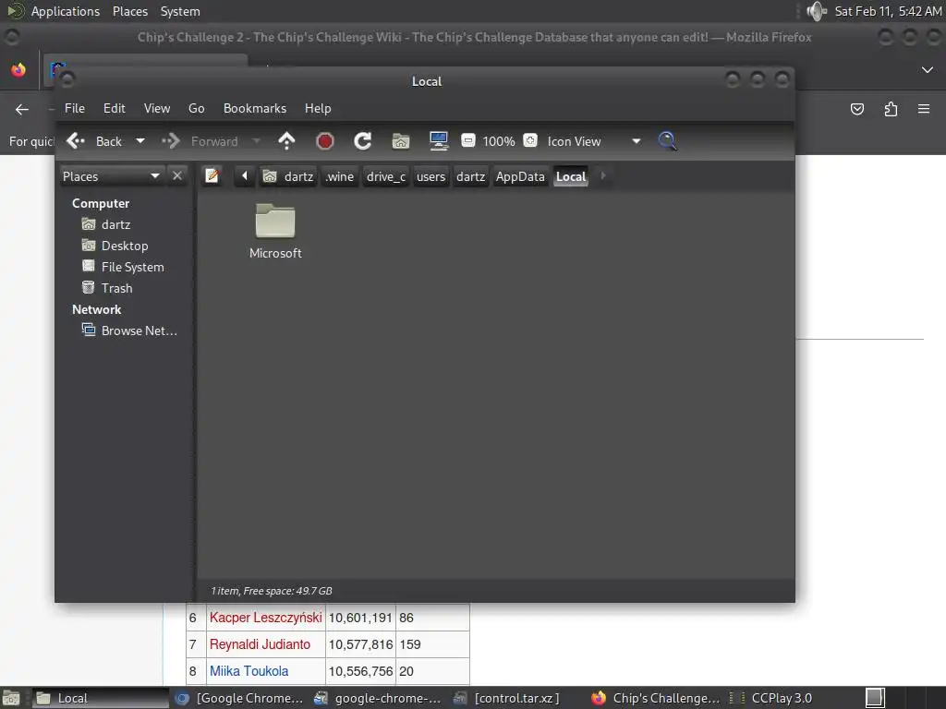Switch to Chip's Challenge taskbar entry

655,698
